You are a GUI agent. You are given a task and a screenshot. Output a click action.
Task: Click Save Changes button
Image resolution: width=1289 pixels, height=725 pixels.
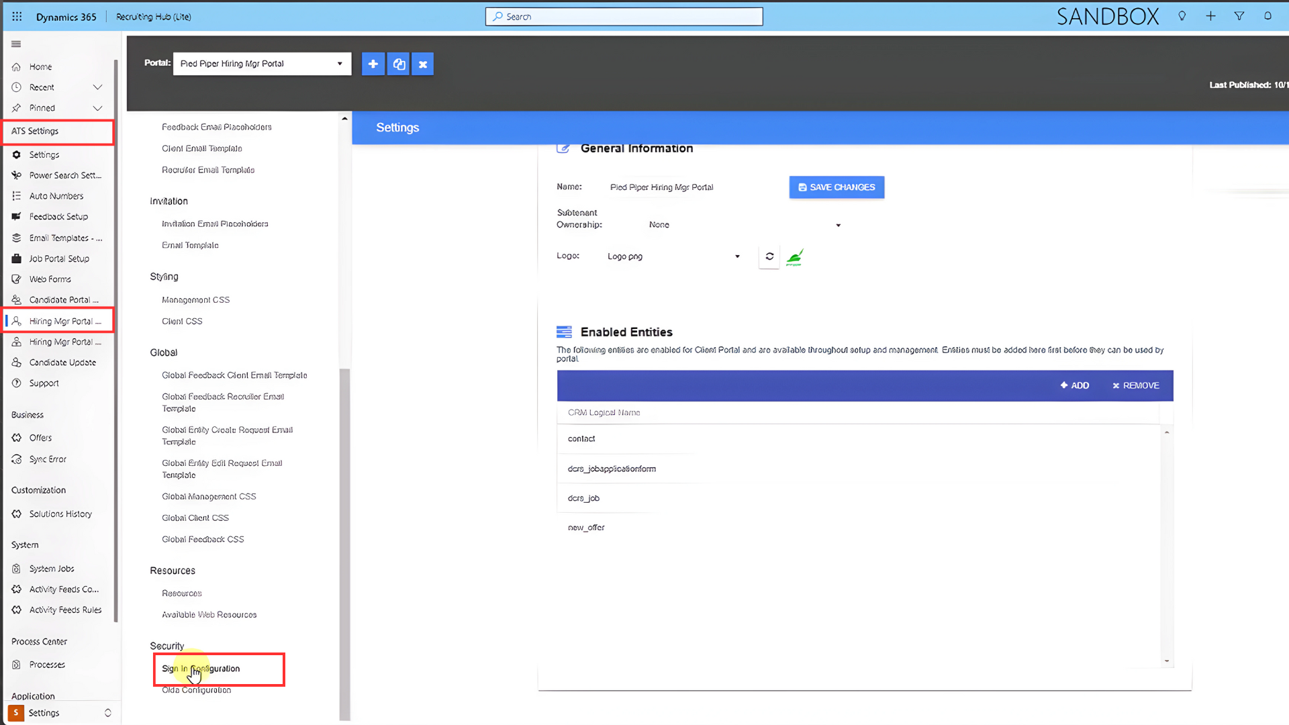coord(837,188)
